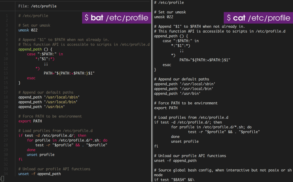Select the 'esac' keyword in cat pane
The width and height of the screenshot is (293, 182).
(167, 65)
